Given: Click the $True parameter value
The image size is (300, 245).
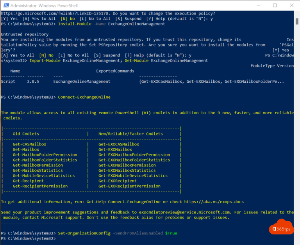Looking at the screenshot, I should pos(171,233).
